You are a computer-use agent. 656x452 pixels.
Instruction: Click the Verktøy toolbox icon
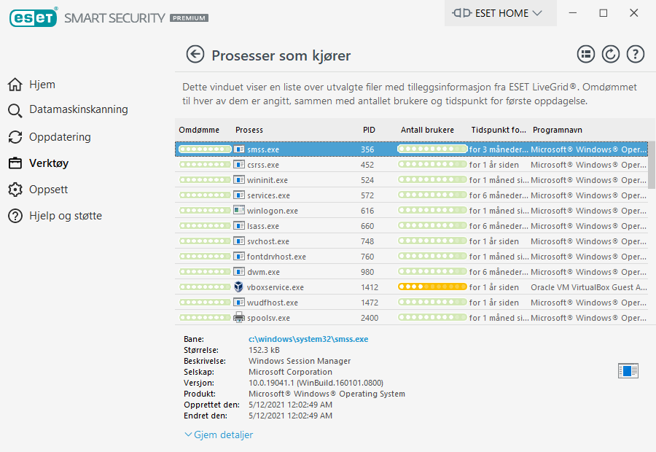coord(15,163)
